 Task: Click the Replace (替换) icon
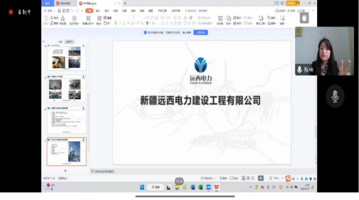tap(269, 23)
